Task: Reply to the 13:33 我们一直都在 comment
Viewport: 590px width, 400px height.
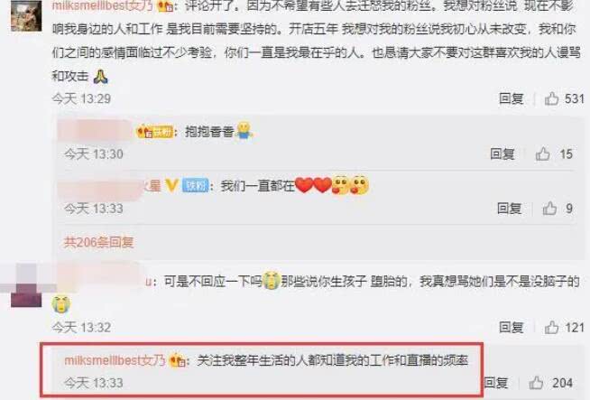Action: coord(510,209)
